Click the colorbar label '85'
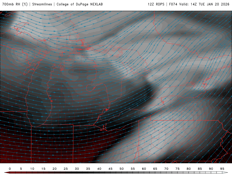 coord(200,169)
